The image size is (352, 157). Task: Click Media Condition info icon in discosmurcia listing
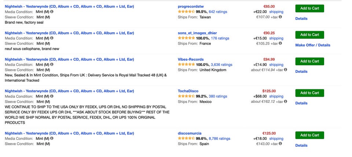(x=52, y=139)
